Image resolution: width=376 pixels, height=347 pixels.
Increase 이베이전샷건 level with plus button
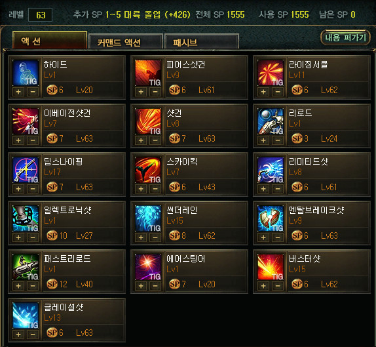pos(18,140)
